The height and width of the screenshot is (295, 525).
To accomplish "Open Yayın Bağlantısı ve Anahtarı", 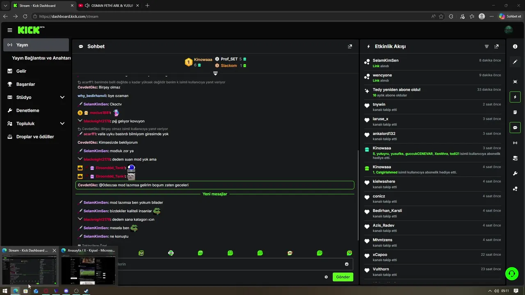I will click(x=41, y=58).
